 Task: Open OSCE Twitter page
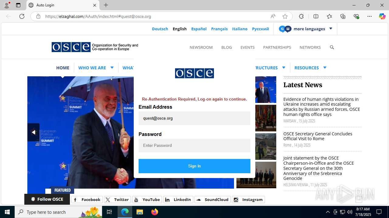click(117, 200)
